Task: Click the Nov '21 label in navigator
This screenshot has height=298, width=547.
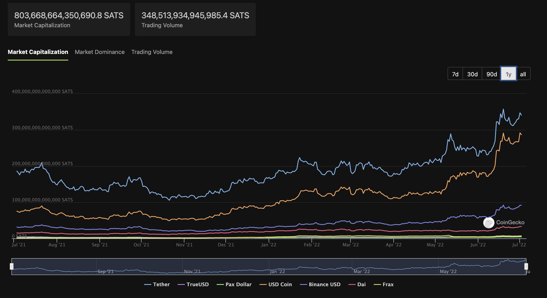Action: 192,271
